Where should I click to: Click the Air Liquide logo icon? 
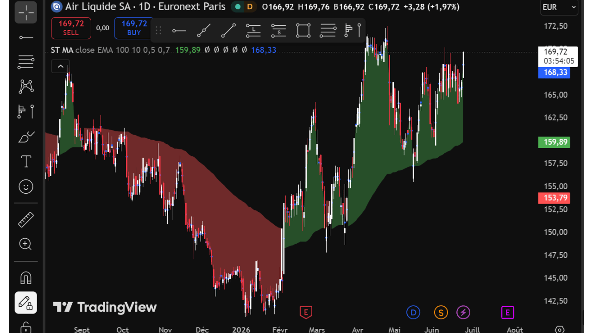point(57,6)
